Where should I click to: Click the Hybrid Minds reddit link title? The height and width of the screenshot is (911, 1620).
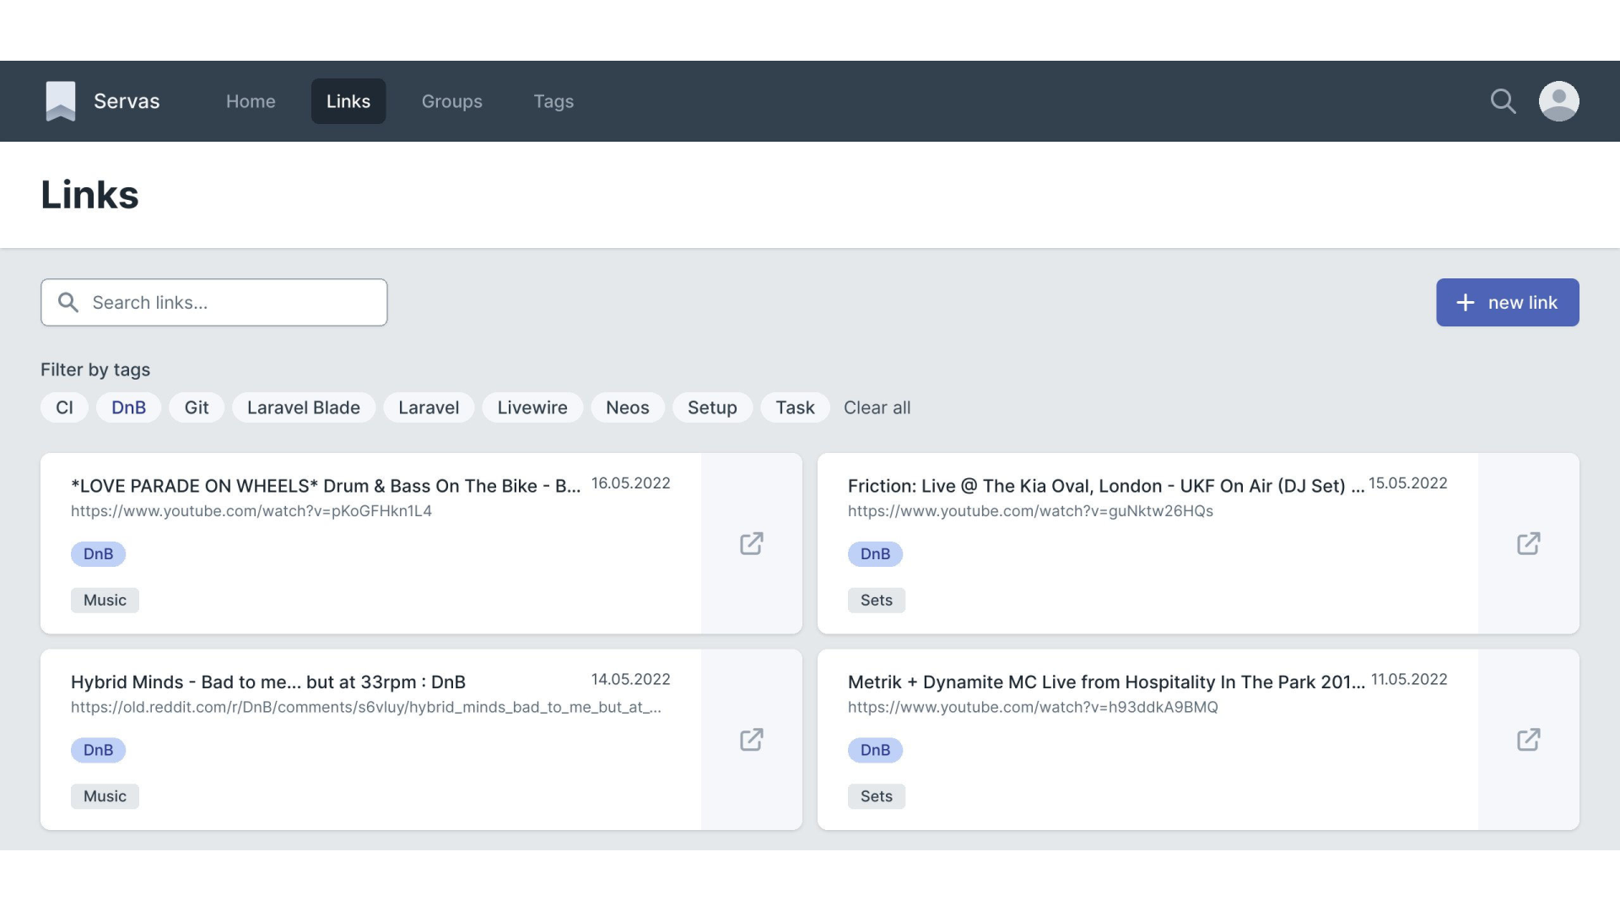268,682
